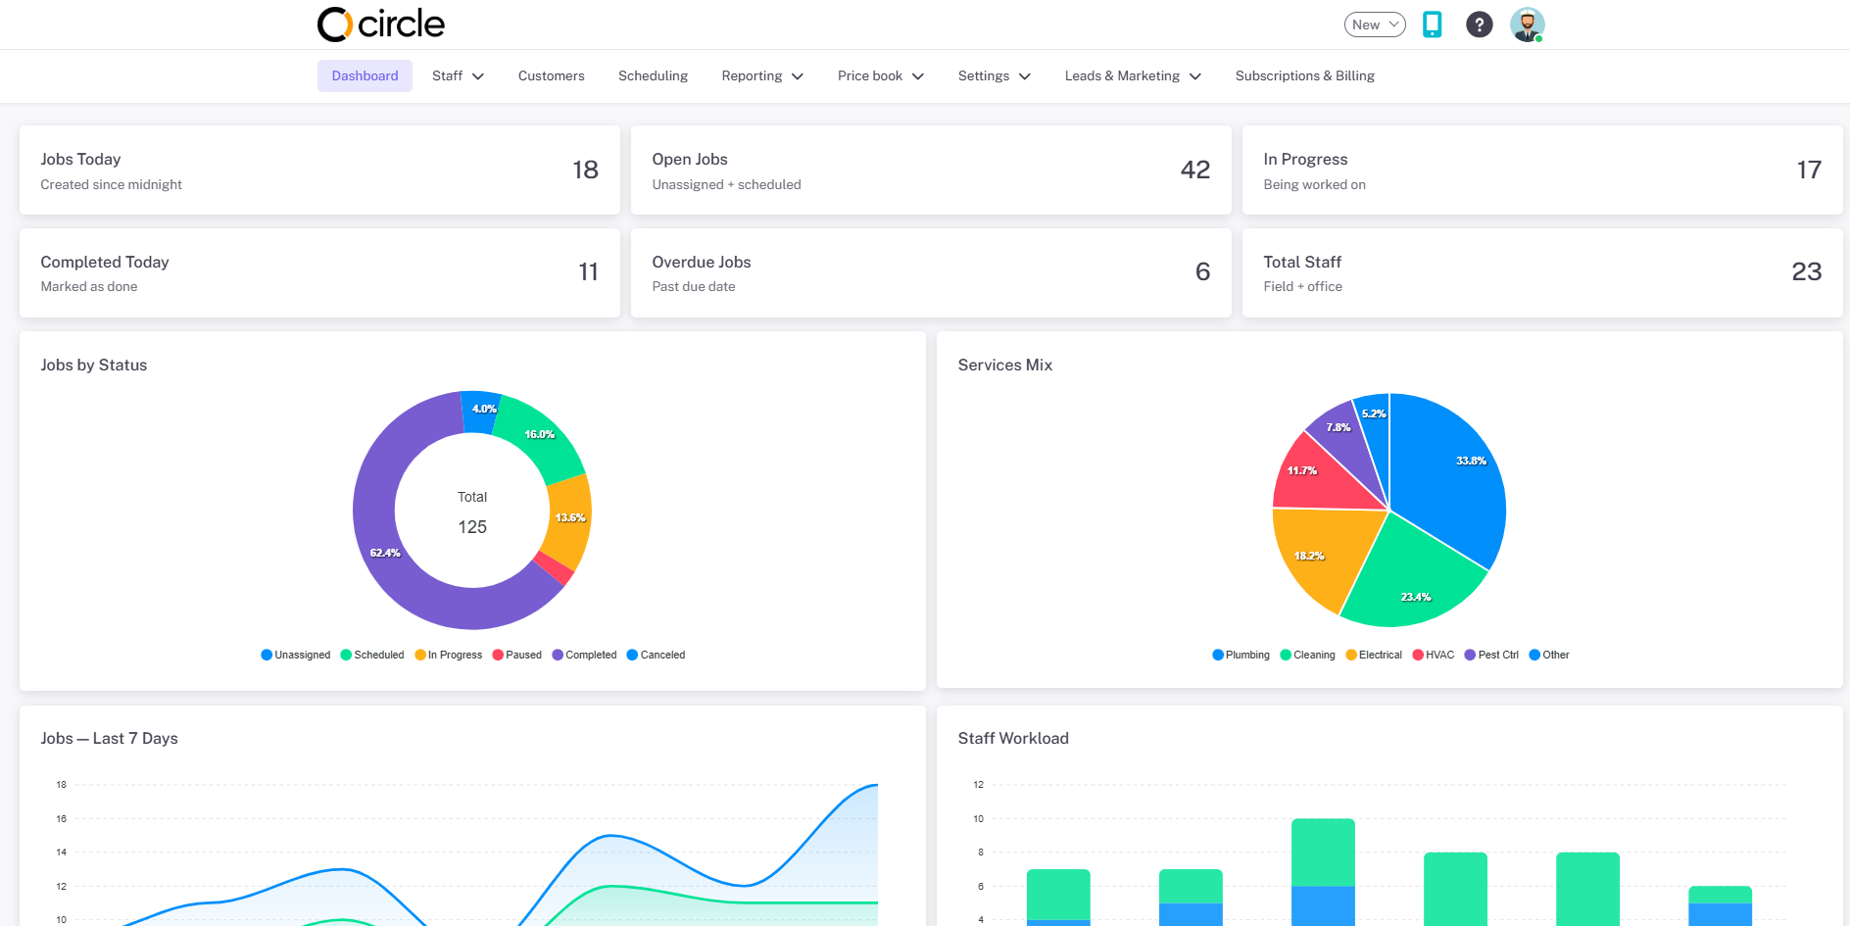Hide the Electrical series in Services Mix

(1375, 655)
